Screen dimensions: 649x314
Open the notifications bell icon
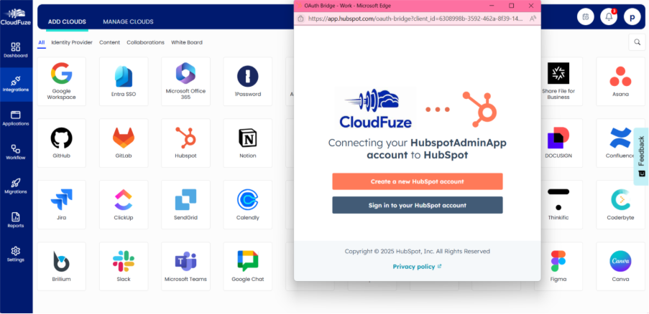click(x=609, y=17)
